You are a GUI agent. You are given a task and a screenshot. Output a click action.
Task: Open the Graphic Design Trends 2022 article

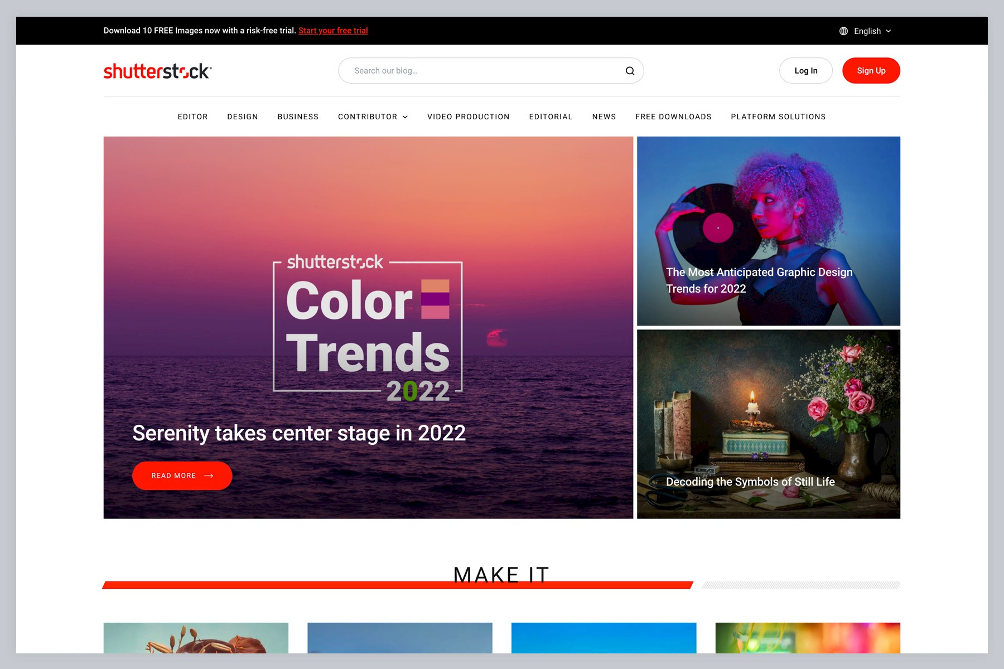pos(759,280)
